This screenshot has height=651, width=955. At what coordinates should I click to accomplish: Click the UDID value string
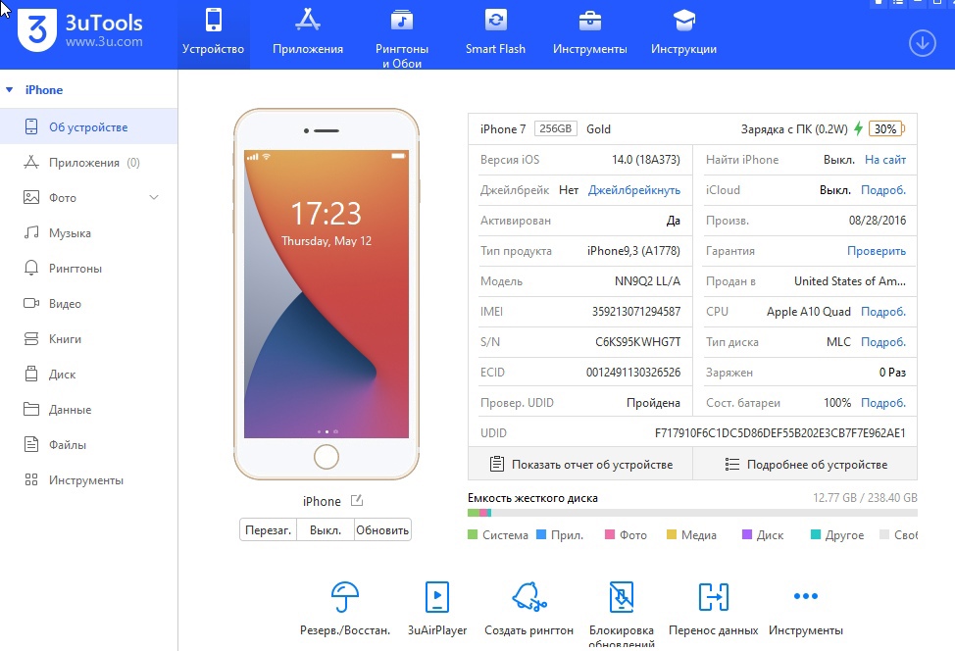[780, 433]
